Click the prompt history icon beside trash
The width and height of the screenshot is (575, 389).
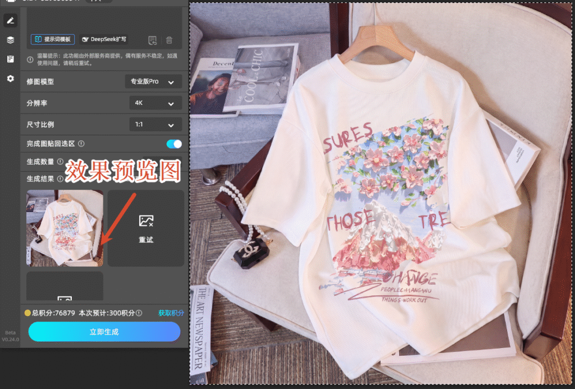tap(152, 40)
